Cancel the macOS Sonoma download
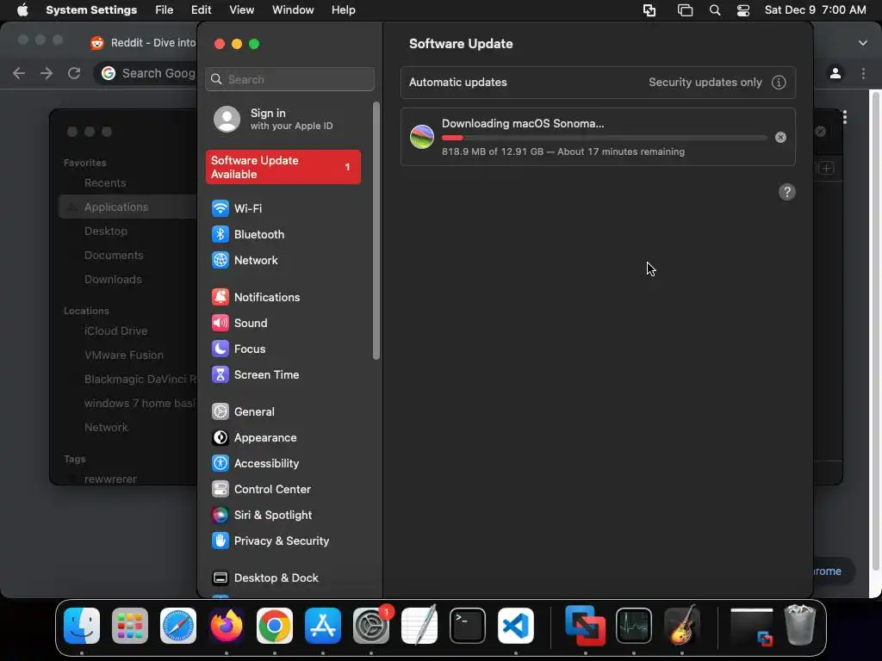The width and height of the screenshot is (882, 661). coord(780,137)
